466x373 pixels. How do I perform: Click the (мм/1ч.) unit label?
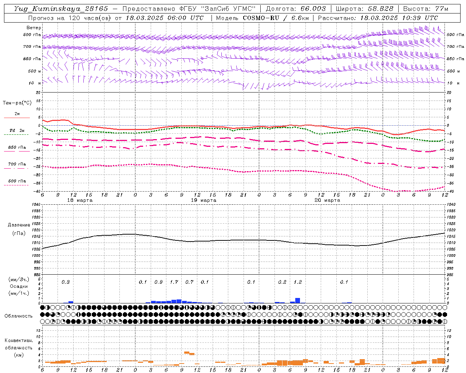click(19, 293)
